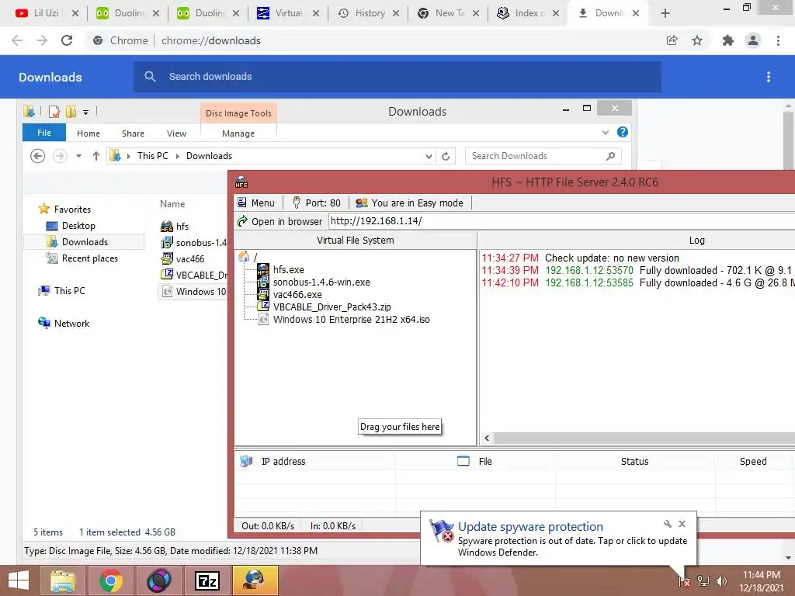This screenshot has height=596, width=795.
Task: Click the IP address column header in HFS
Action: [x=314, y=461]
